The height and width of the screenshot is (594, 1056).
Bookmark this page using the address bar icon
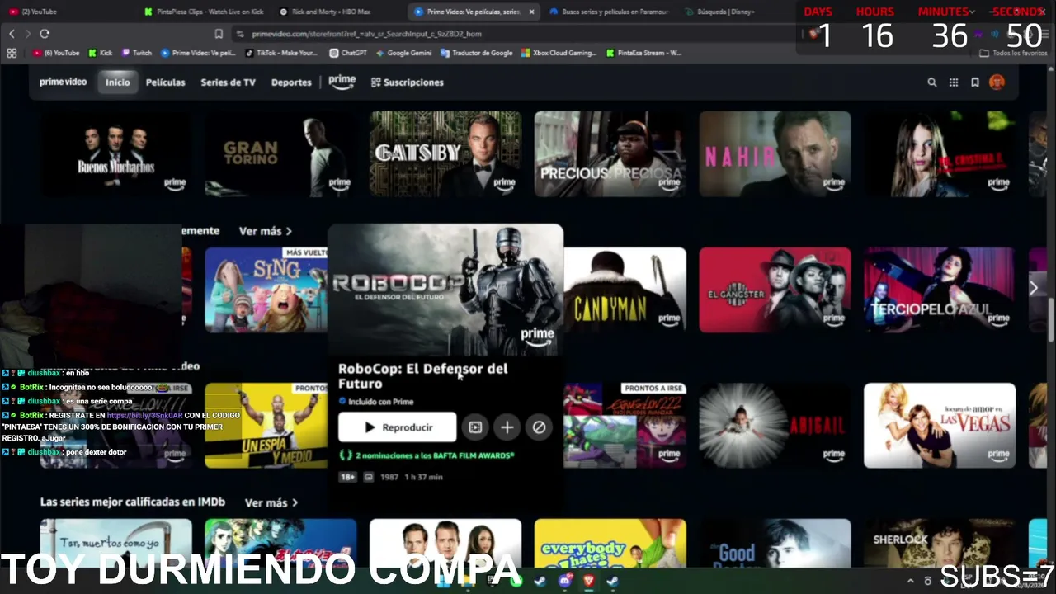pyautogui.click(x=219, y=34)
